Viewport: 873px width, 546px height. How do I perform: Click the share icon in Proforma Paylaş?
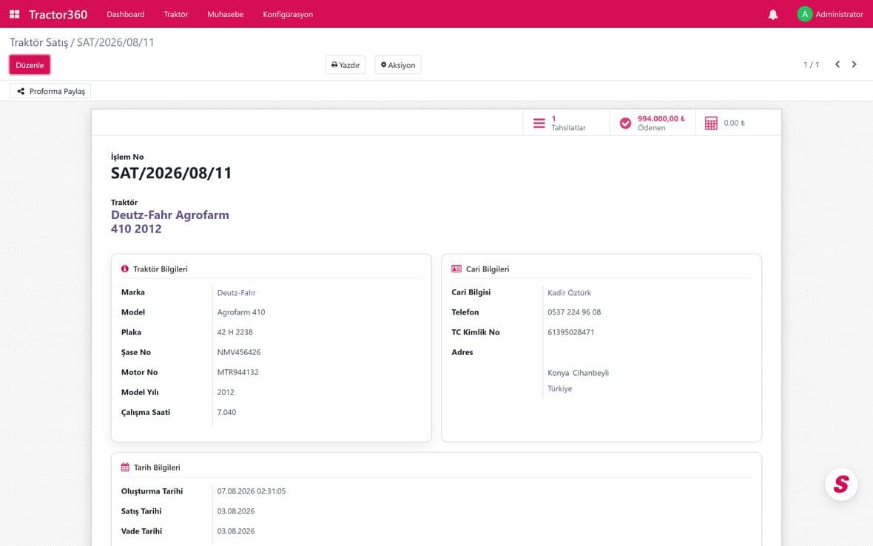tap(21, 91)
